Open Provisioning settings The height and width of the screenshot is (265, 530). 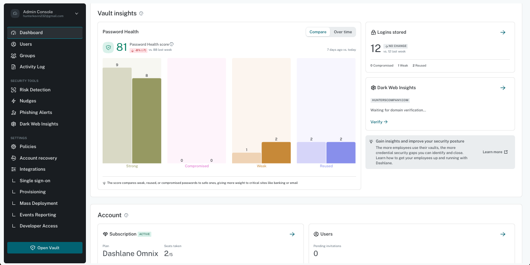[45, 192]
